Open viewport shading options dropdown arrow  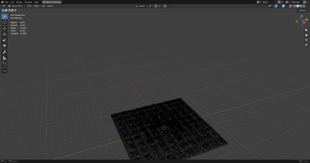[307, 6]
